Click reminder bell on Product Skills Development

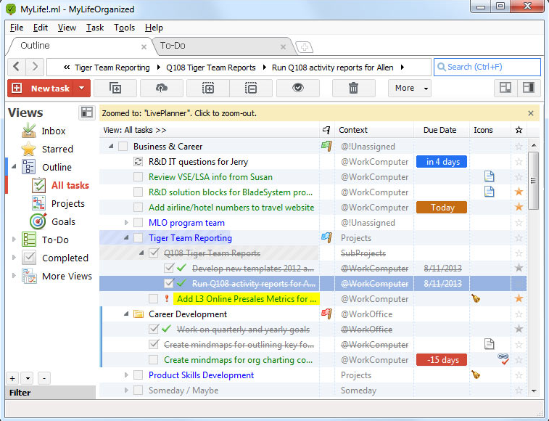[x=476, y=375]
